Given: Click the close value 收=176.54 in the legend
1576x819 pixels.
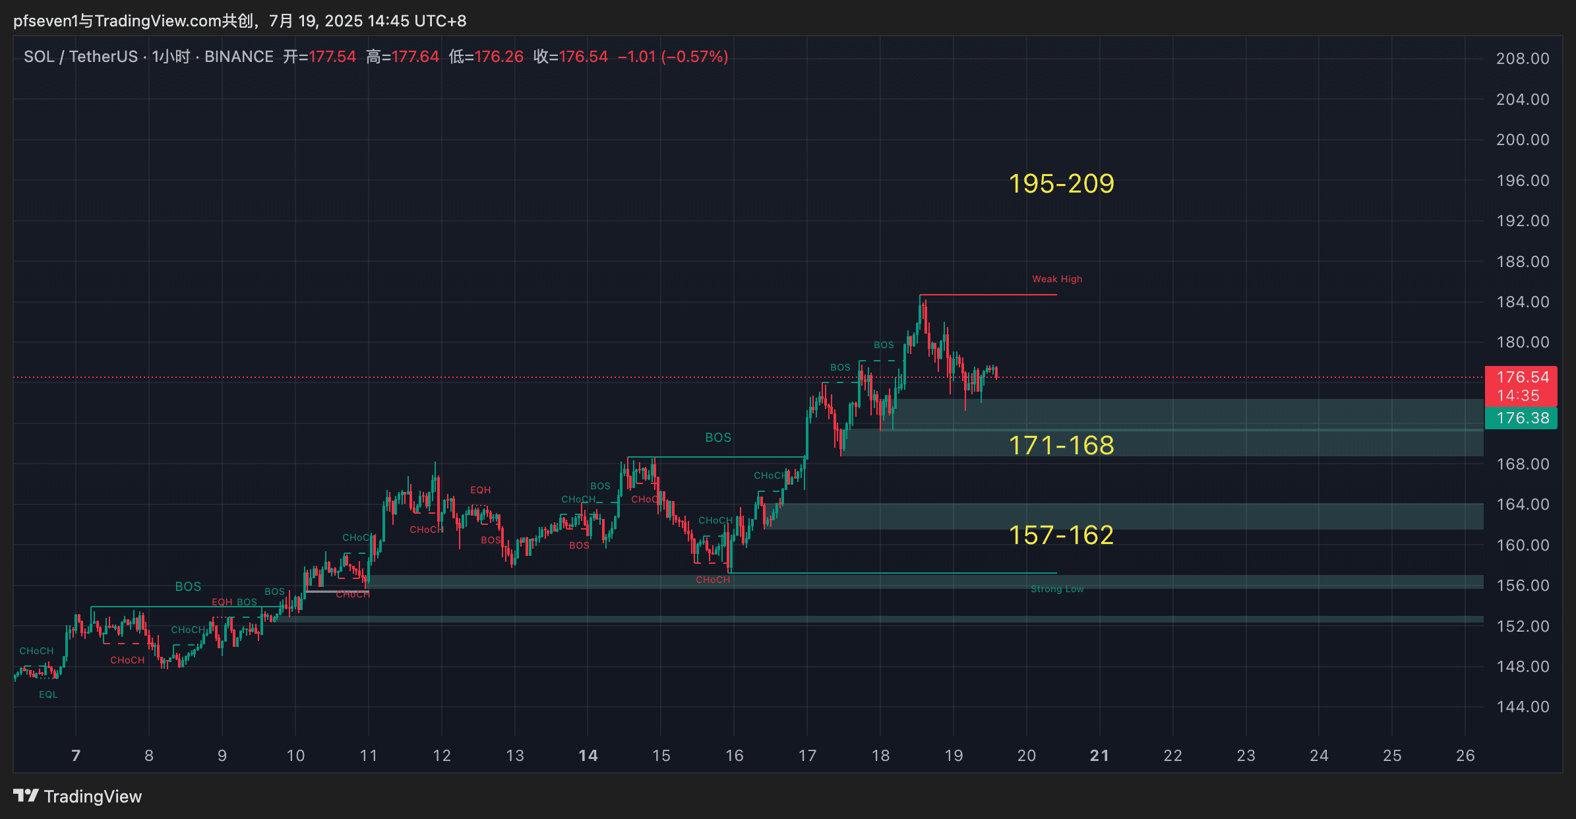Looking at the screenshot, I should [570, 57].
